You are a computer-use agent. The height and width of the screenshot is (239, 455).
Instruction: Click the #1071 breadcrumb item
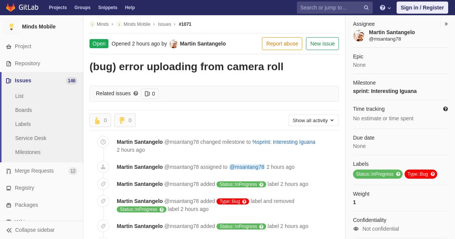pyautogui.click(x=185, y=24)
